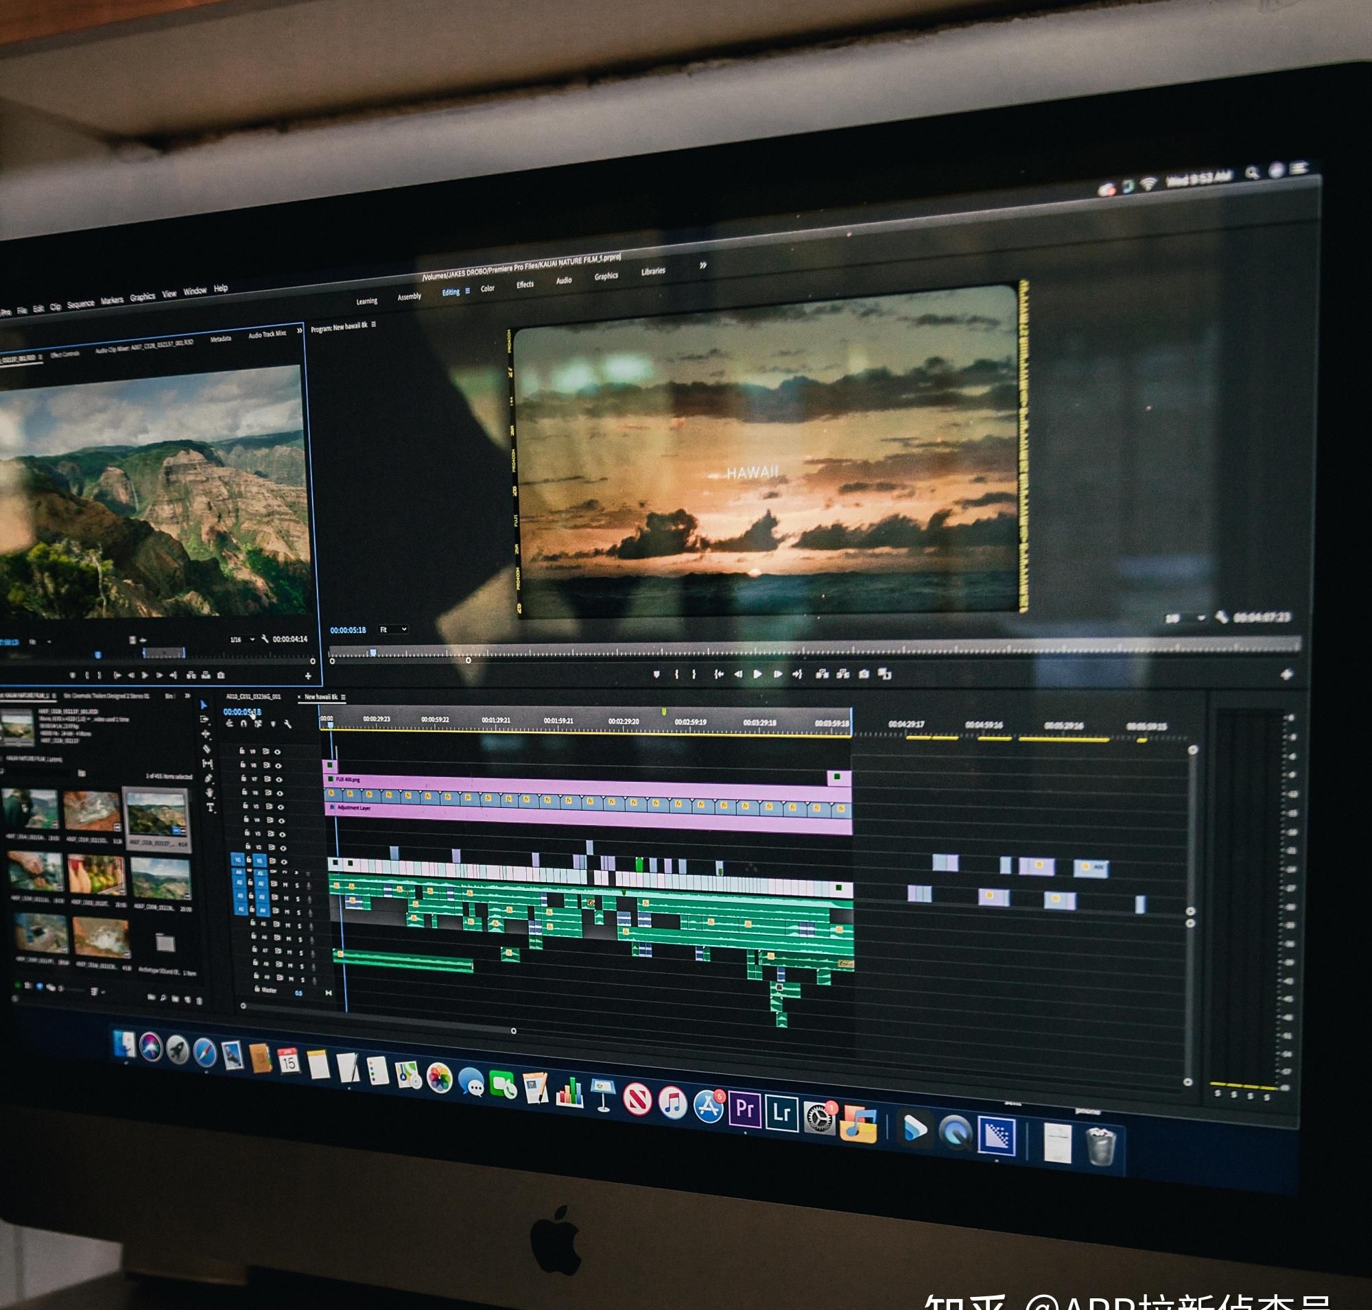Toggle lock on the V9 track
Image resolution: width=1372 pixels, height=1310 pixels.
[x=242, y=752]
